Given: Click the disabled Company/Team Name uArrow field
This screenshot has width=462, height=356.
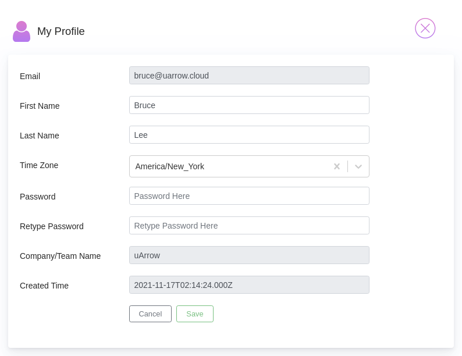Looking at the screenshot, I should [x=249, y=255].
